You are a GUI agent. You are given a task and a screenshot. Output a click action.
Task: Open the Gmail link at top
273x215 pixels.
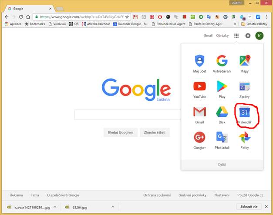click(x=208, y=36)
